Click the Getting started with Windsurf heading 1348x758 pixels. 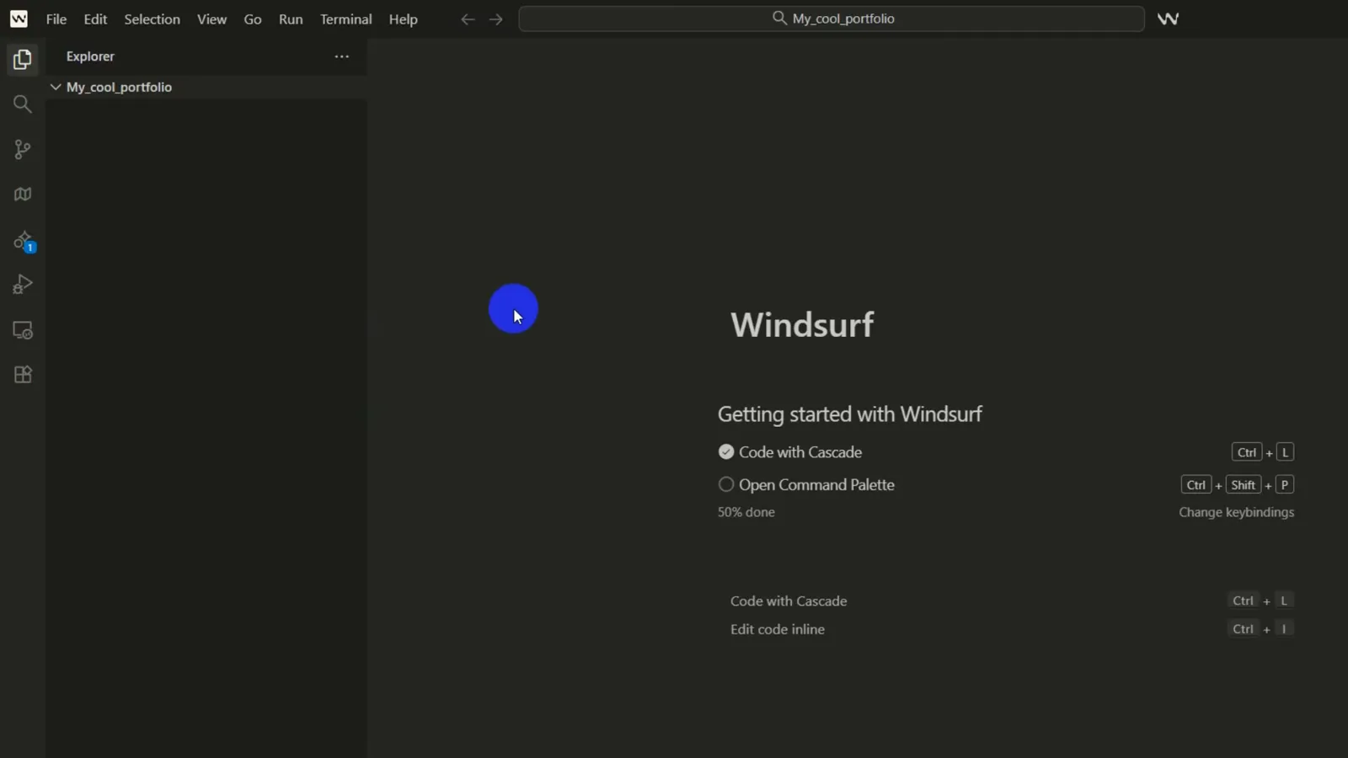(849, 414)
